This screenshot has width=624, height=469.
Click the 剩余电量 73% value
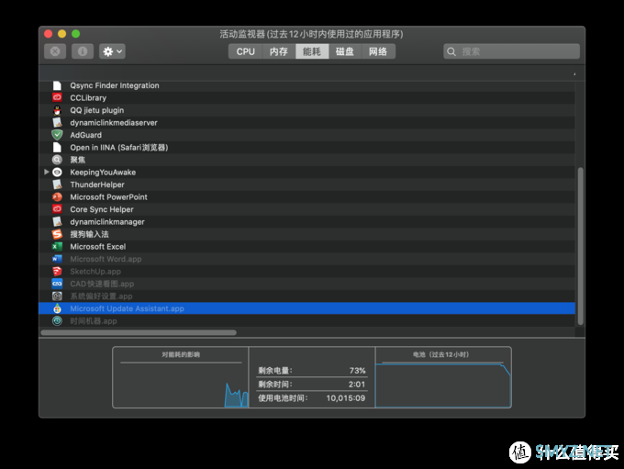click(x=357, y=370)
